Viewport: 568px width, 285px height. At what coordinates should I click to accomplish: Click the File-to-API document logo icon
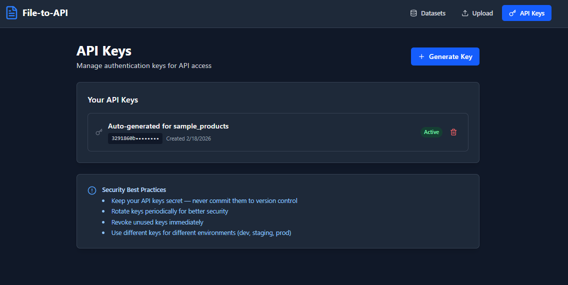click(x=11, y=13)
